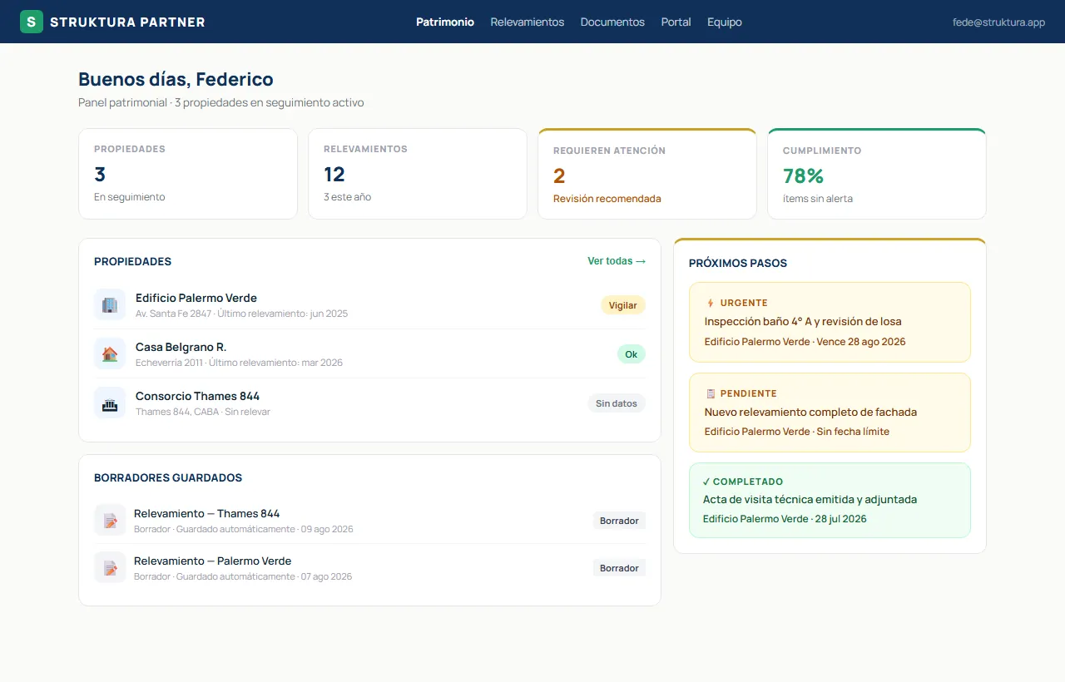This screenshot has height=682, width=1065.
Task: Click the Consorcio Thames 844 icon
Action: tap(110, 403)
